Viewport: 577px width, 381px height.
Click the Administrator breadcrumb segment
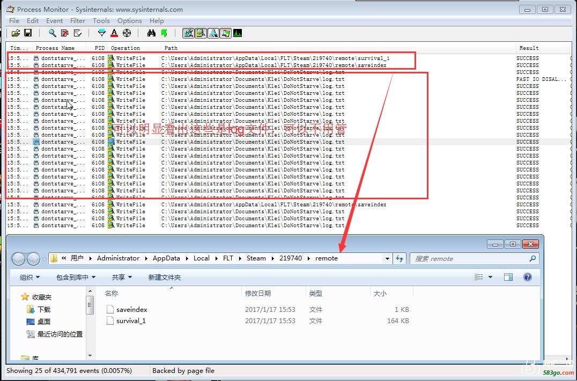(x=118, y=258)
